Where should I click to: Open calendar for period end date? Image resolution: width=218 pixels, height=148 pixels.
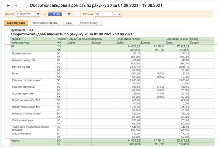[x=70, y=14]
